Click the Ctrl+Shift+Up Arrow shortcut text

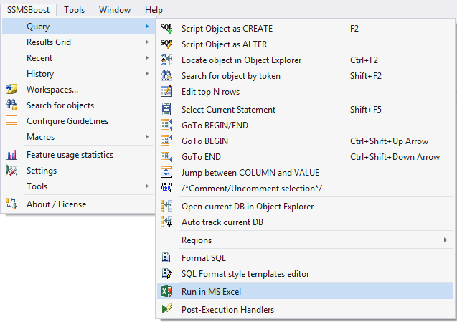point(389,141)
